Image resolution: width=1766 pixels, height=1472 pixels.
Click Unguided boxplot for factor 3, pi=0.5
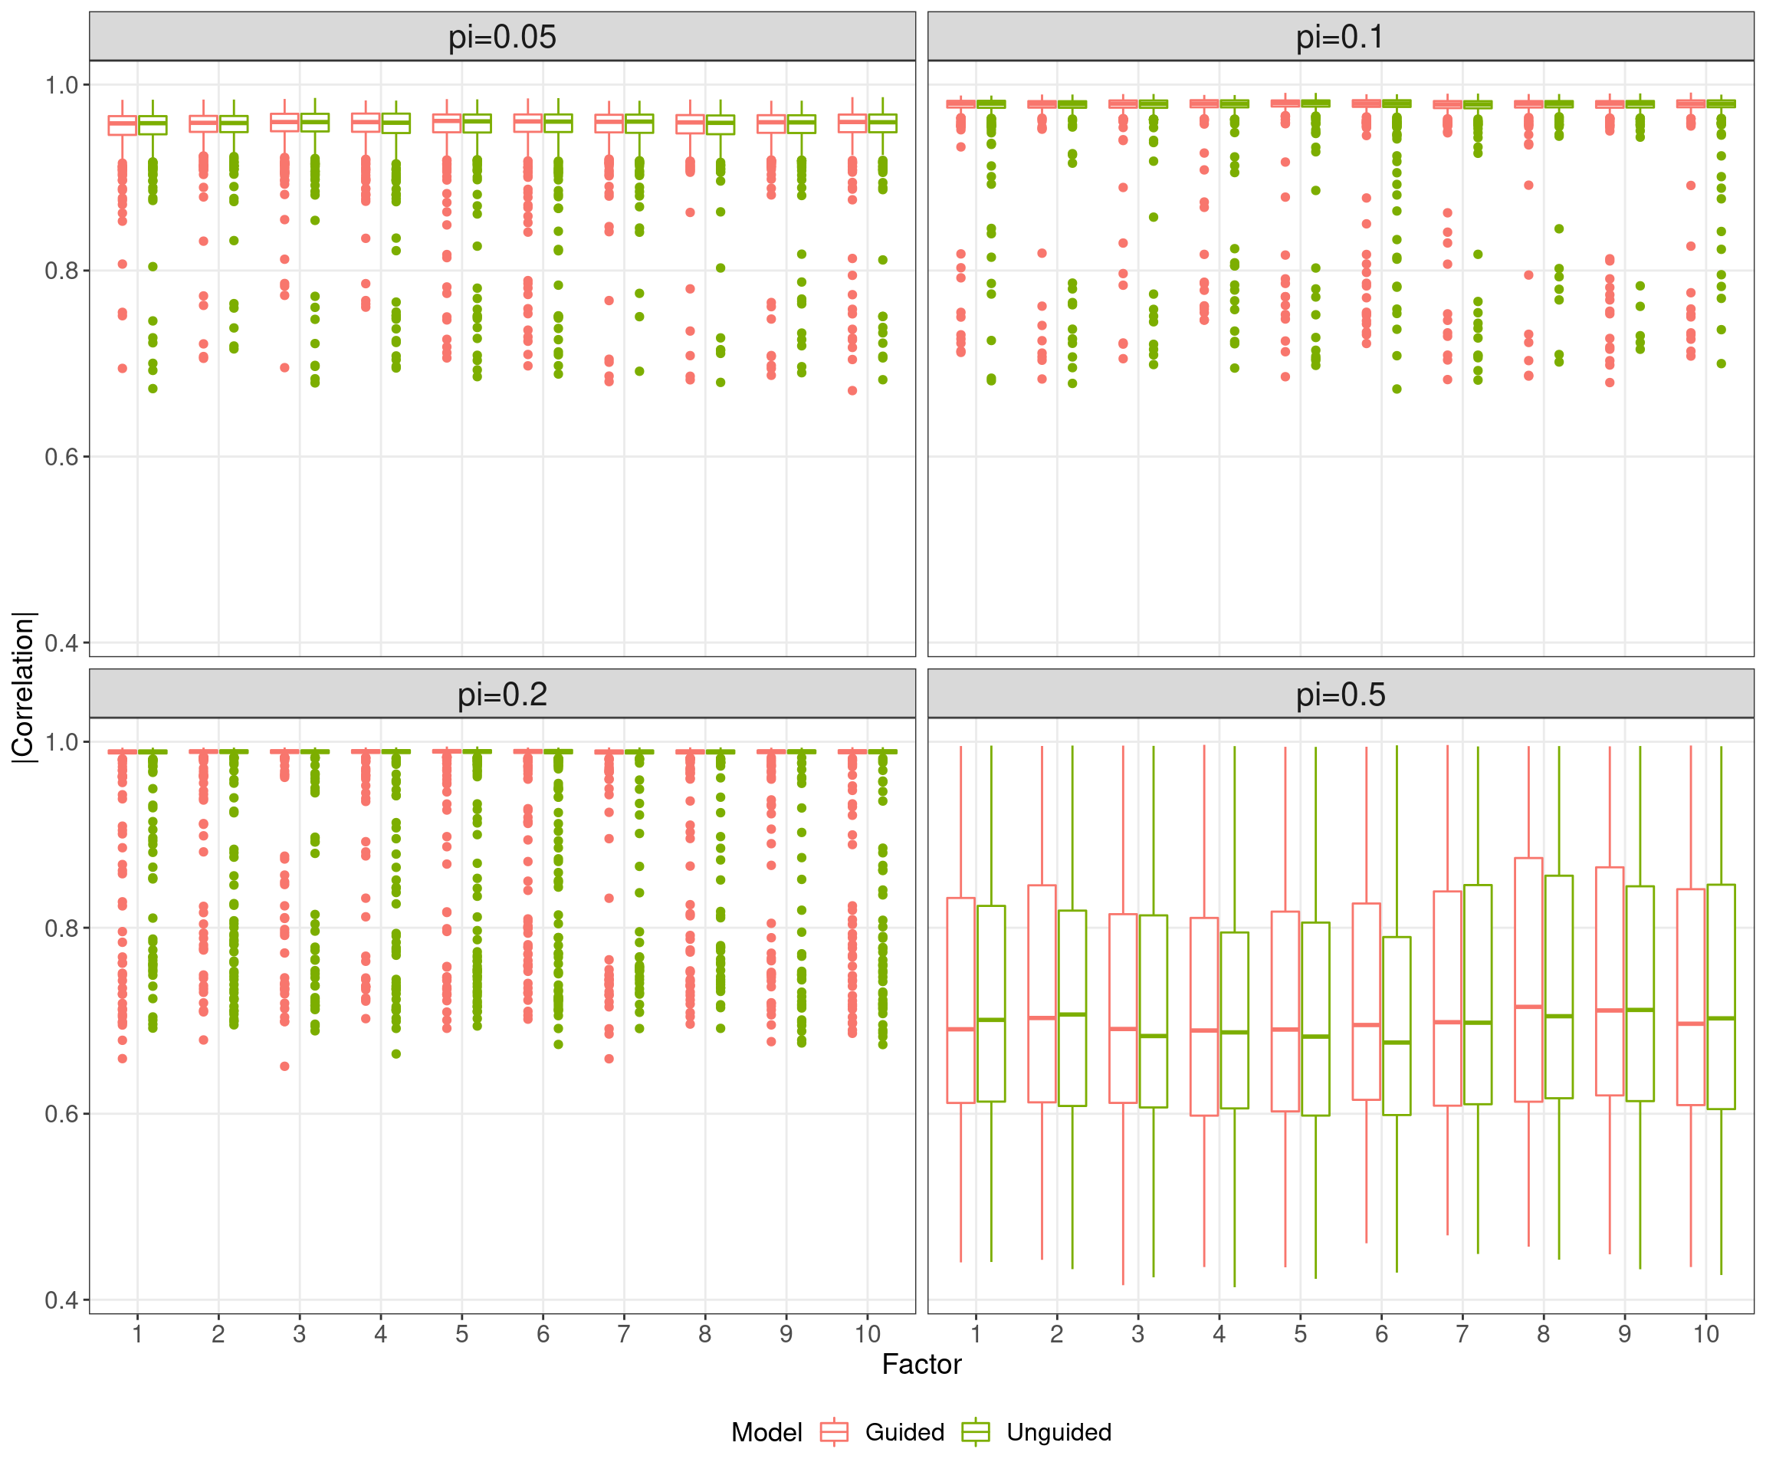click(1154, 1011)
